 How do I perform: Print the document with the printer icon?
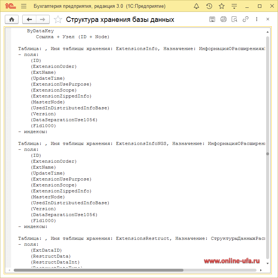[224, 19]
